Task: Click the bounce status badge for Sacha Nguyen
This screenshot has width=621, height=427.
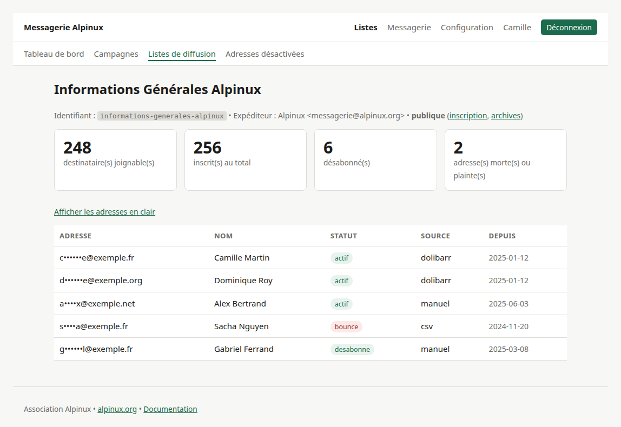Action: [x=346, y=326]
